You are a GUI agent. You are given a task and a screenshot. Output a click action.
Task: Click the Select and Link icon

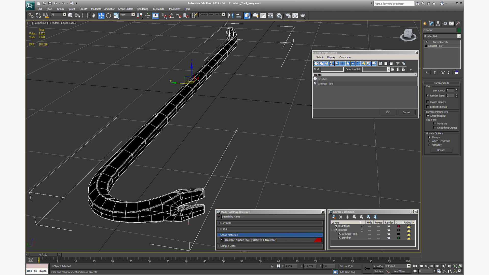[31, 16]
